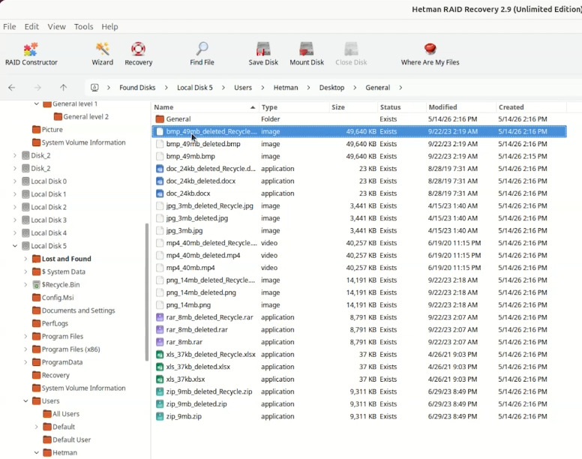
Task: Click the computer icon in the breadcrumb
Action: [x=94, y=88]
